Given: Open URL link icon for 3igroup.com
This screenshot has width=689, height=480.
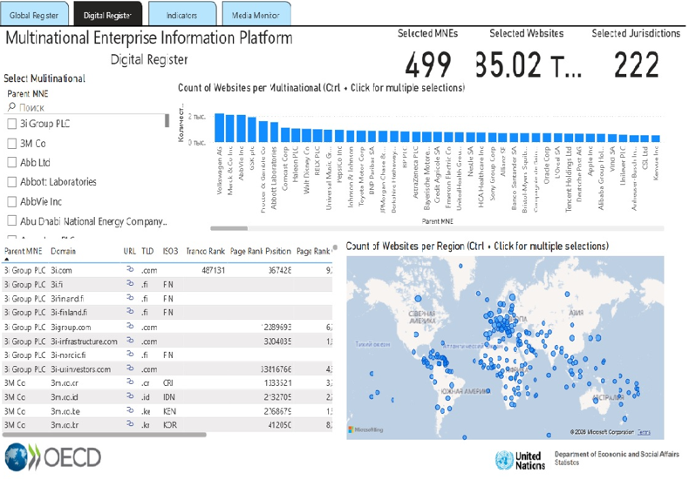Looking at the screenshot, I should pos(130,326).
